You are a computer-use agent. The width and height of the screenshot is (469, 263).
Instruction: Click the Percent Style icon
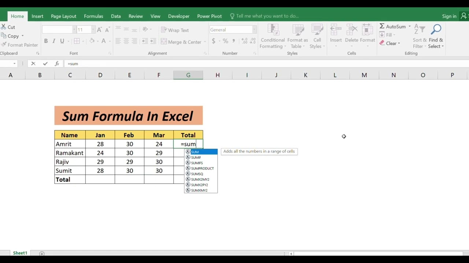[225, 41]
